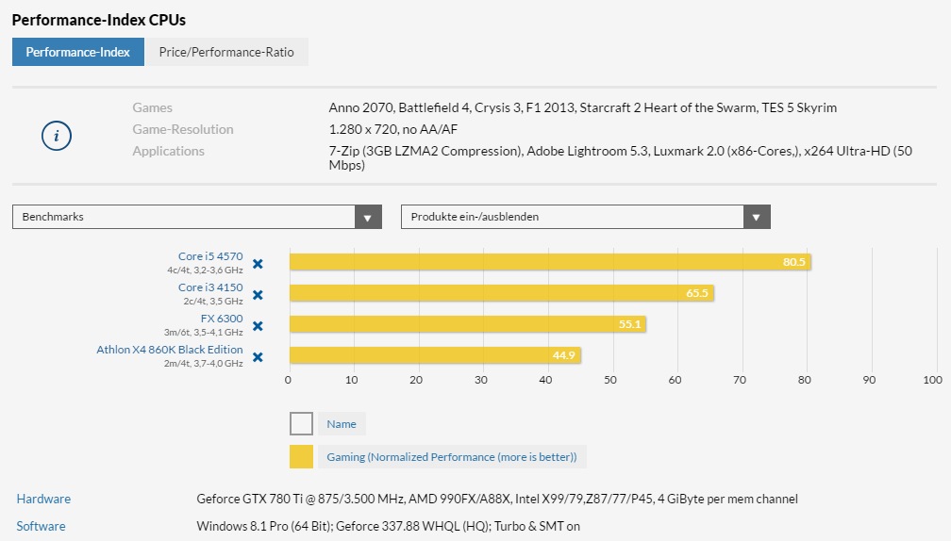Click the FX 6300 bar showing 55.1

(x=468, y=324)
